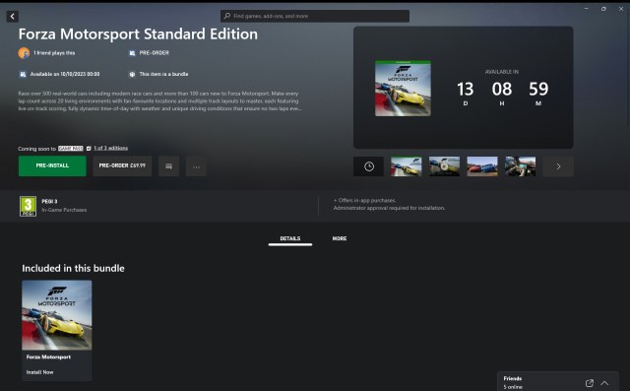Click PRE-ORDER £69.99 button

tap(122, 165)
